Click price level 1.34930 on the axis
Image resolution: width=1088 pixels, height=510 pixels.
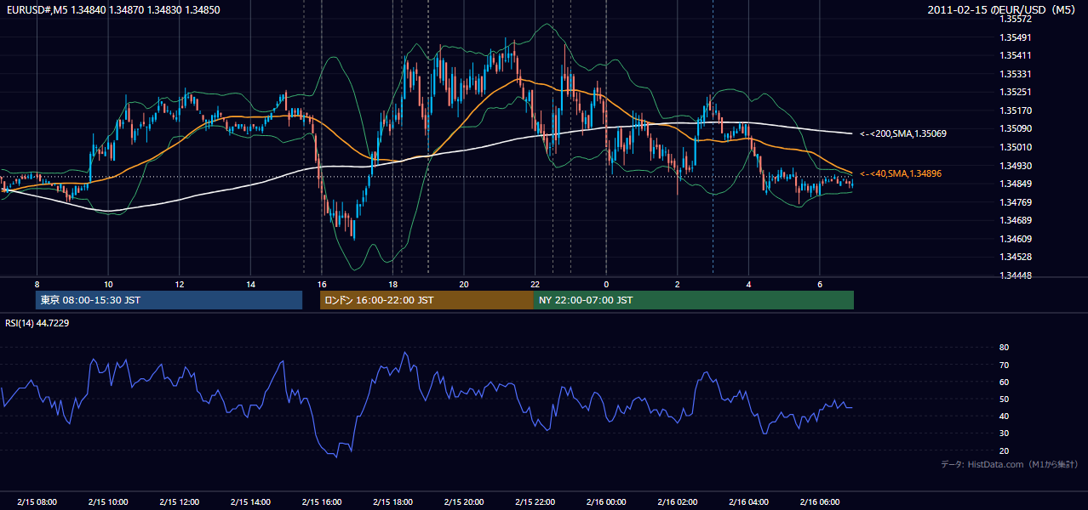(1015, 165)
